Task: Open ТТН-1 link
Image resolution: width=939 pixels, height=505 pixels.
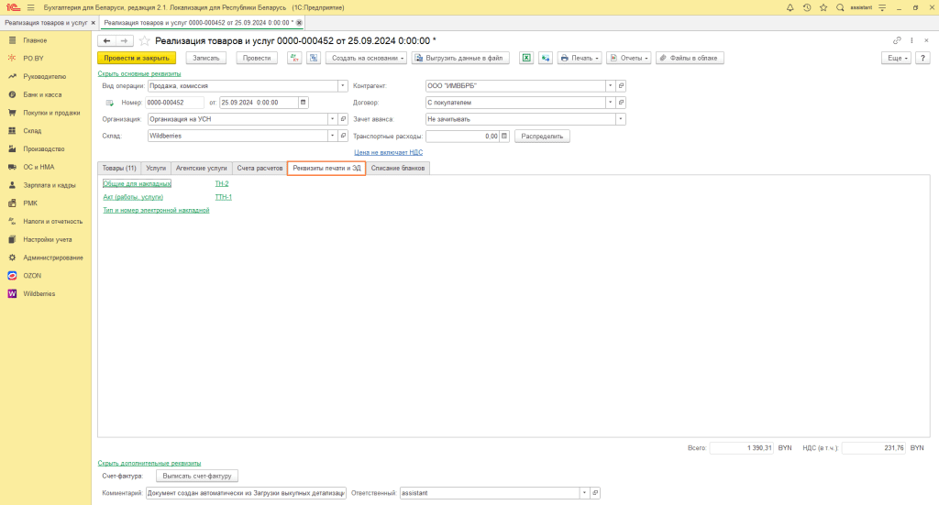Action: click(224, 197)
